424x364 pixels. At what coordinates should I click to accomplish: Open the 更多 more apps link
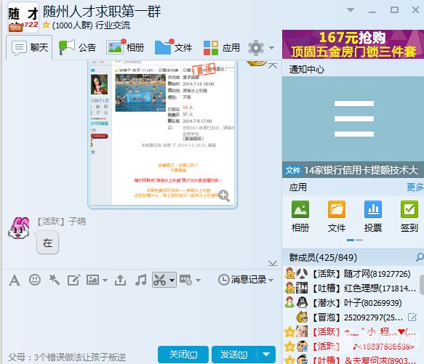[415, 187]
